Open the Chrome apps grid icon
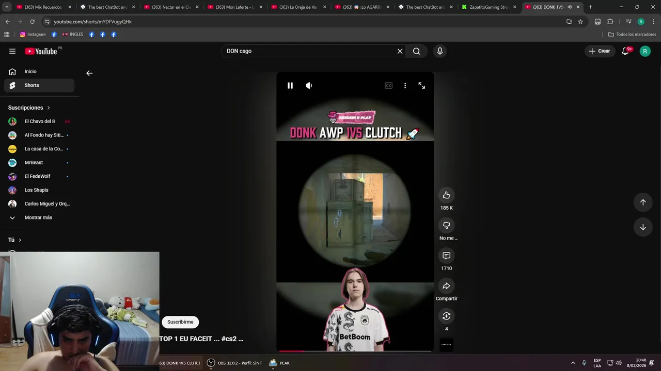Image resolution: width=661 pixels, height=371 pixels. tap(7, 35)
